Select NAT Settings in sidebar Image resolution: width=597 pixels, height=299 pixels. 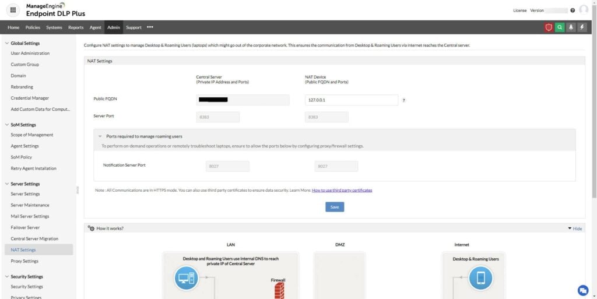click(x=39, y=250)
